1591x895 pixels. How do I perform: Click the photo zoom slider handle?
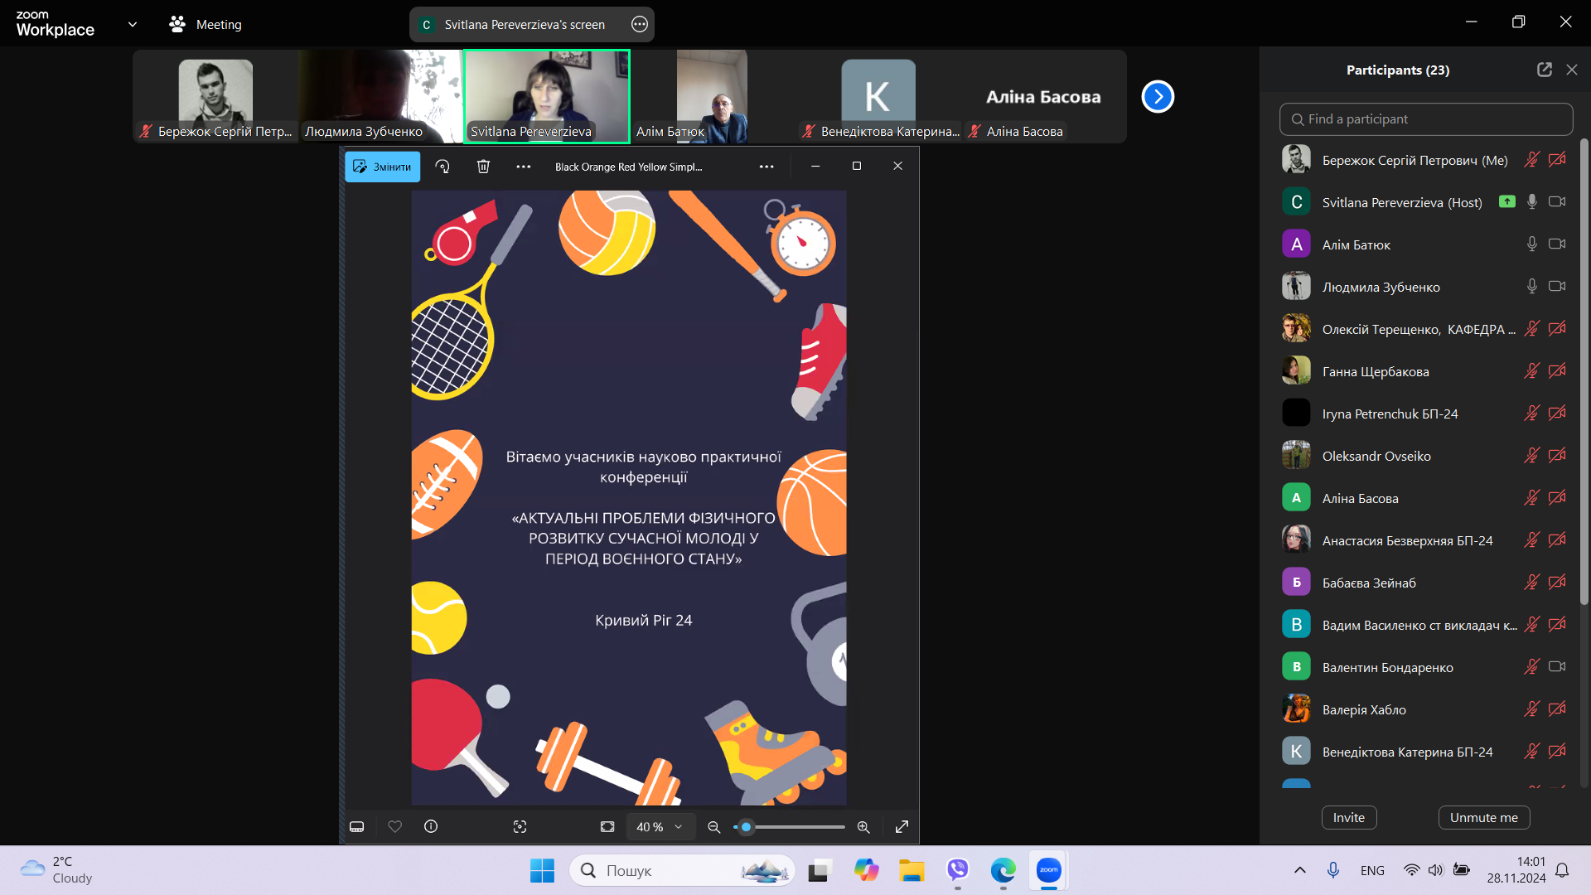746,826
